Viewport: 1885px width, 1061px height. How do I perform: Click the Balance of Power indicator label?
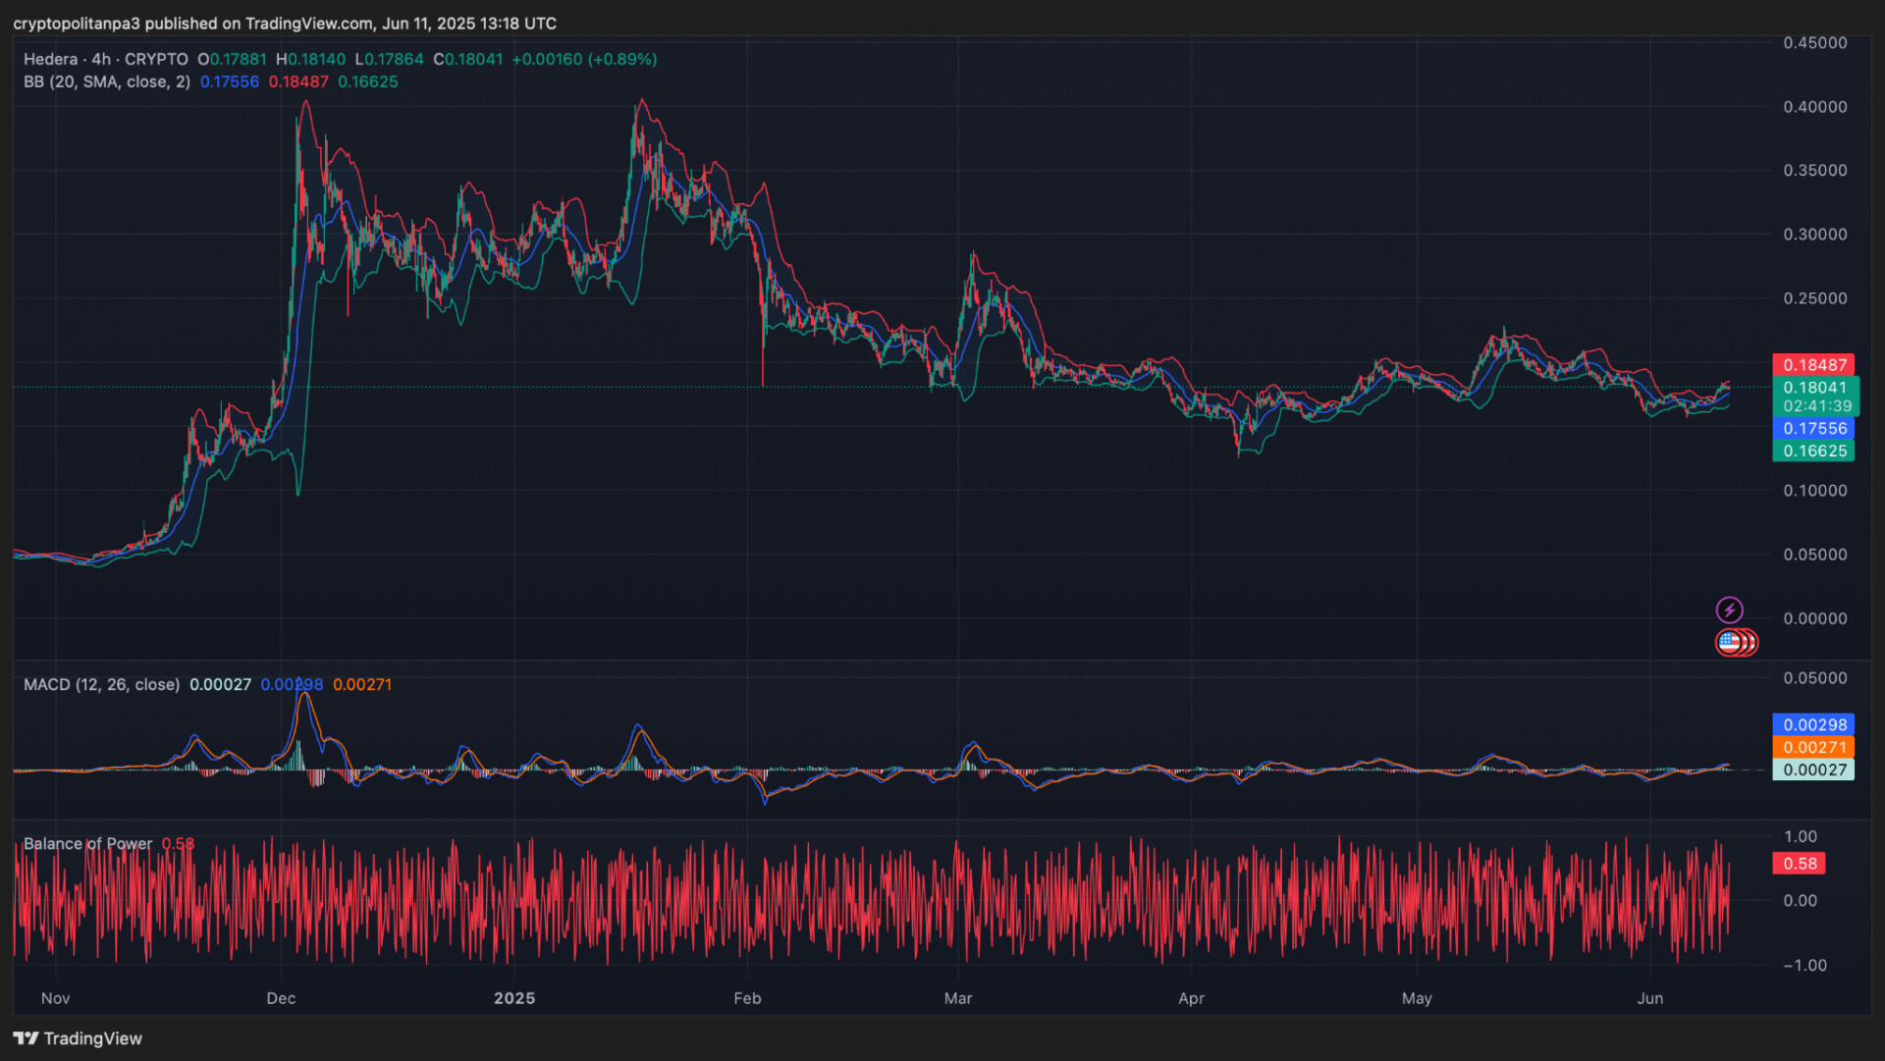tap(88, 843)
